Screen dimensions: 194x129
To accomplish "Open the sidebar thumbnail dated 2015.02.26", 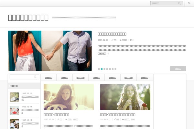I will click(14, 124).
